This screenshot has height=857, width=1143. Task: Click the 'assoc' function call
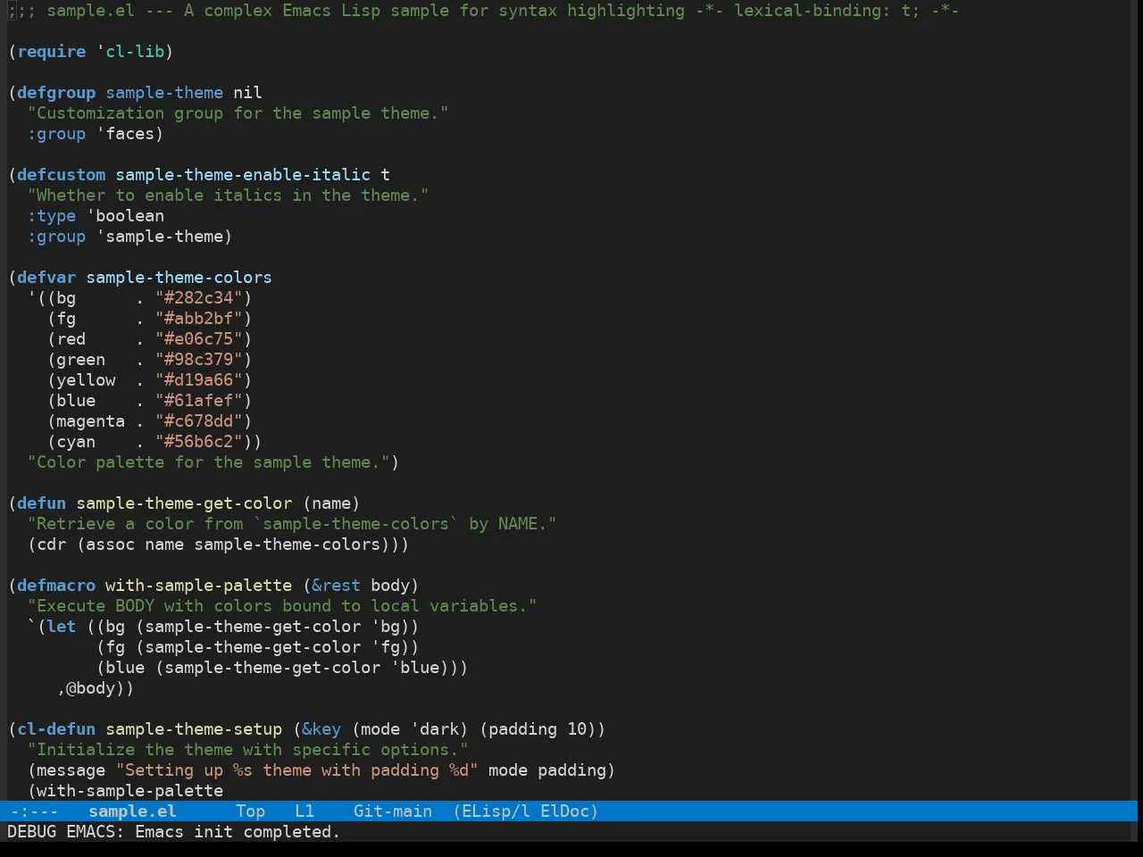click(x=111, y=544)
